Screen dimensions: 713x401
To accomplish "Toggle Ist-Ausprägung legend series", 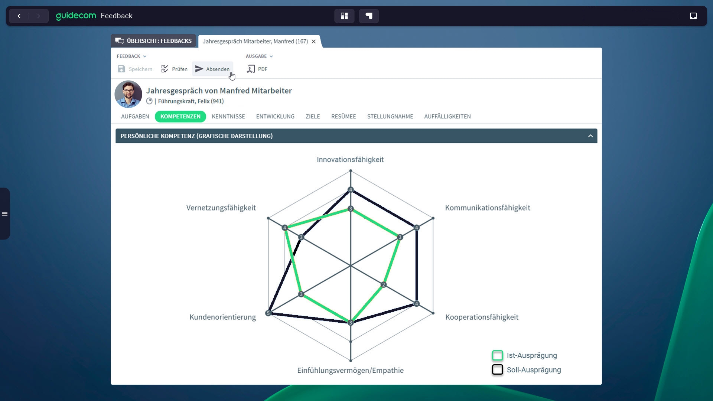I will click(497, 355).
